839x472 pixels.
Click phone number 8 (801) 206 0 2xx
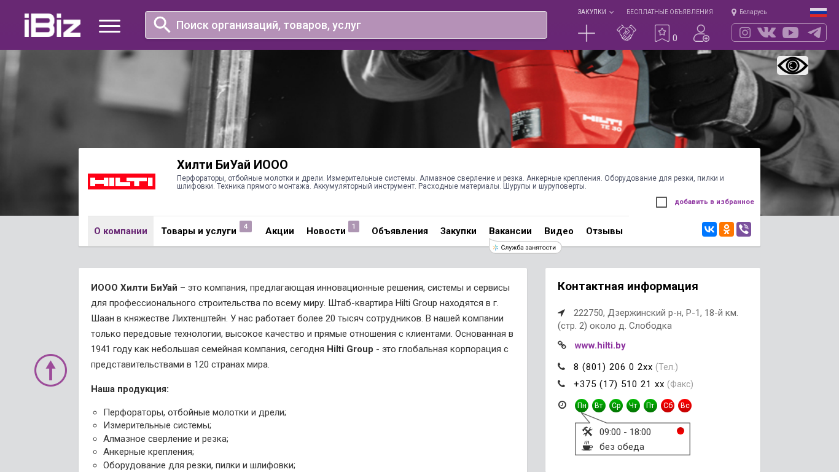(x=613, y=367)
